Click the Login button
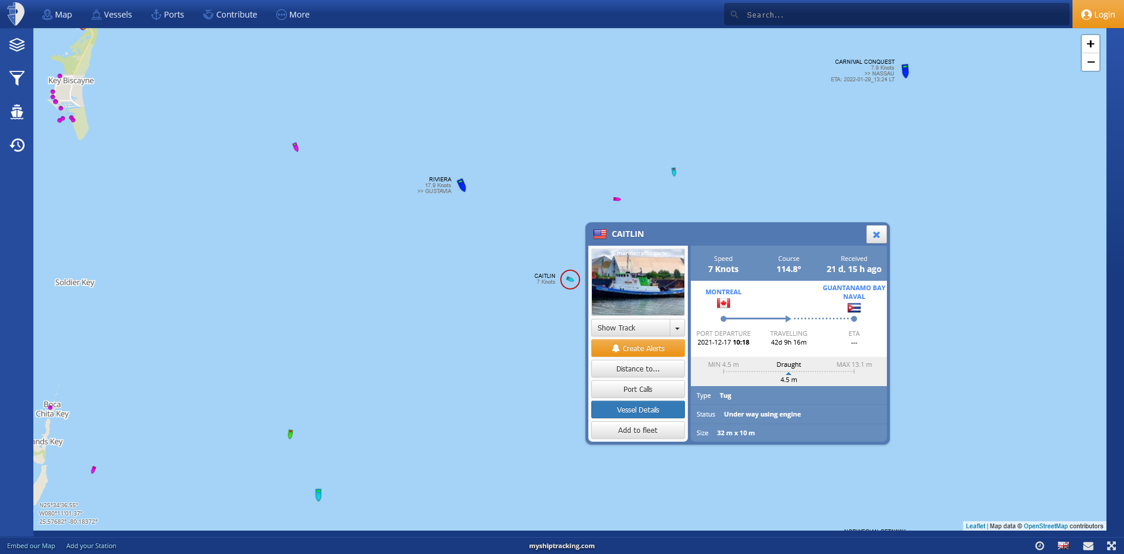The height and width of the screenshot is (554, 1124). click(x=1098, y=15)
